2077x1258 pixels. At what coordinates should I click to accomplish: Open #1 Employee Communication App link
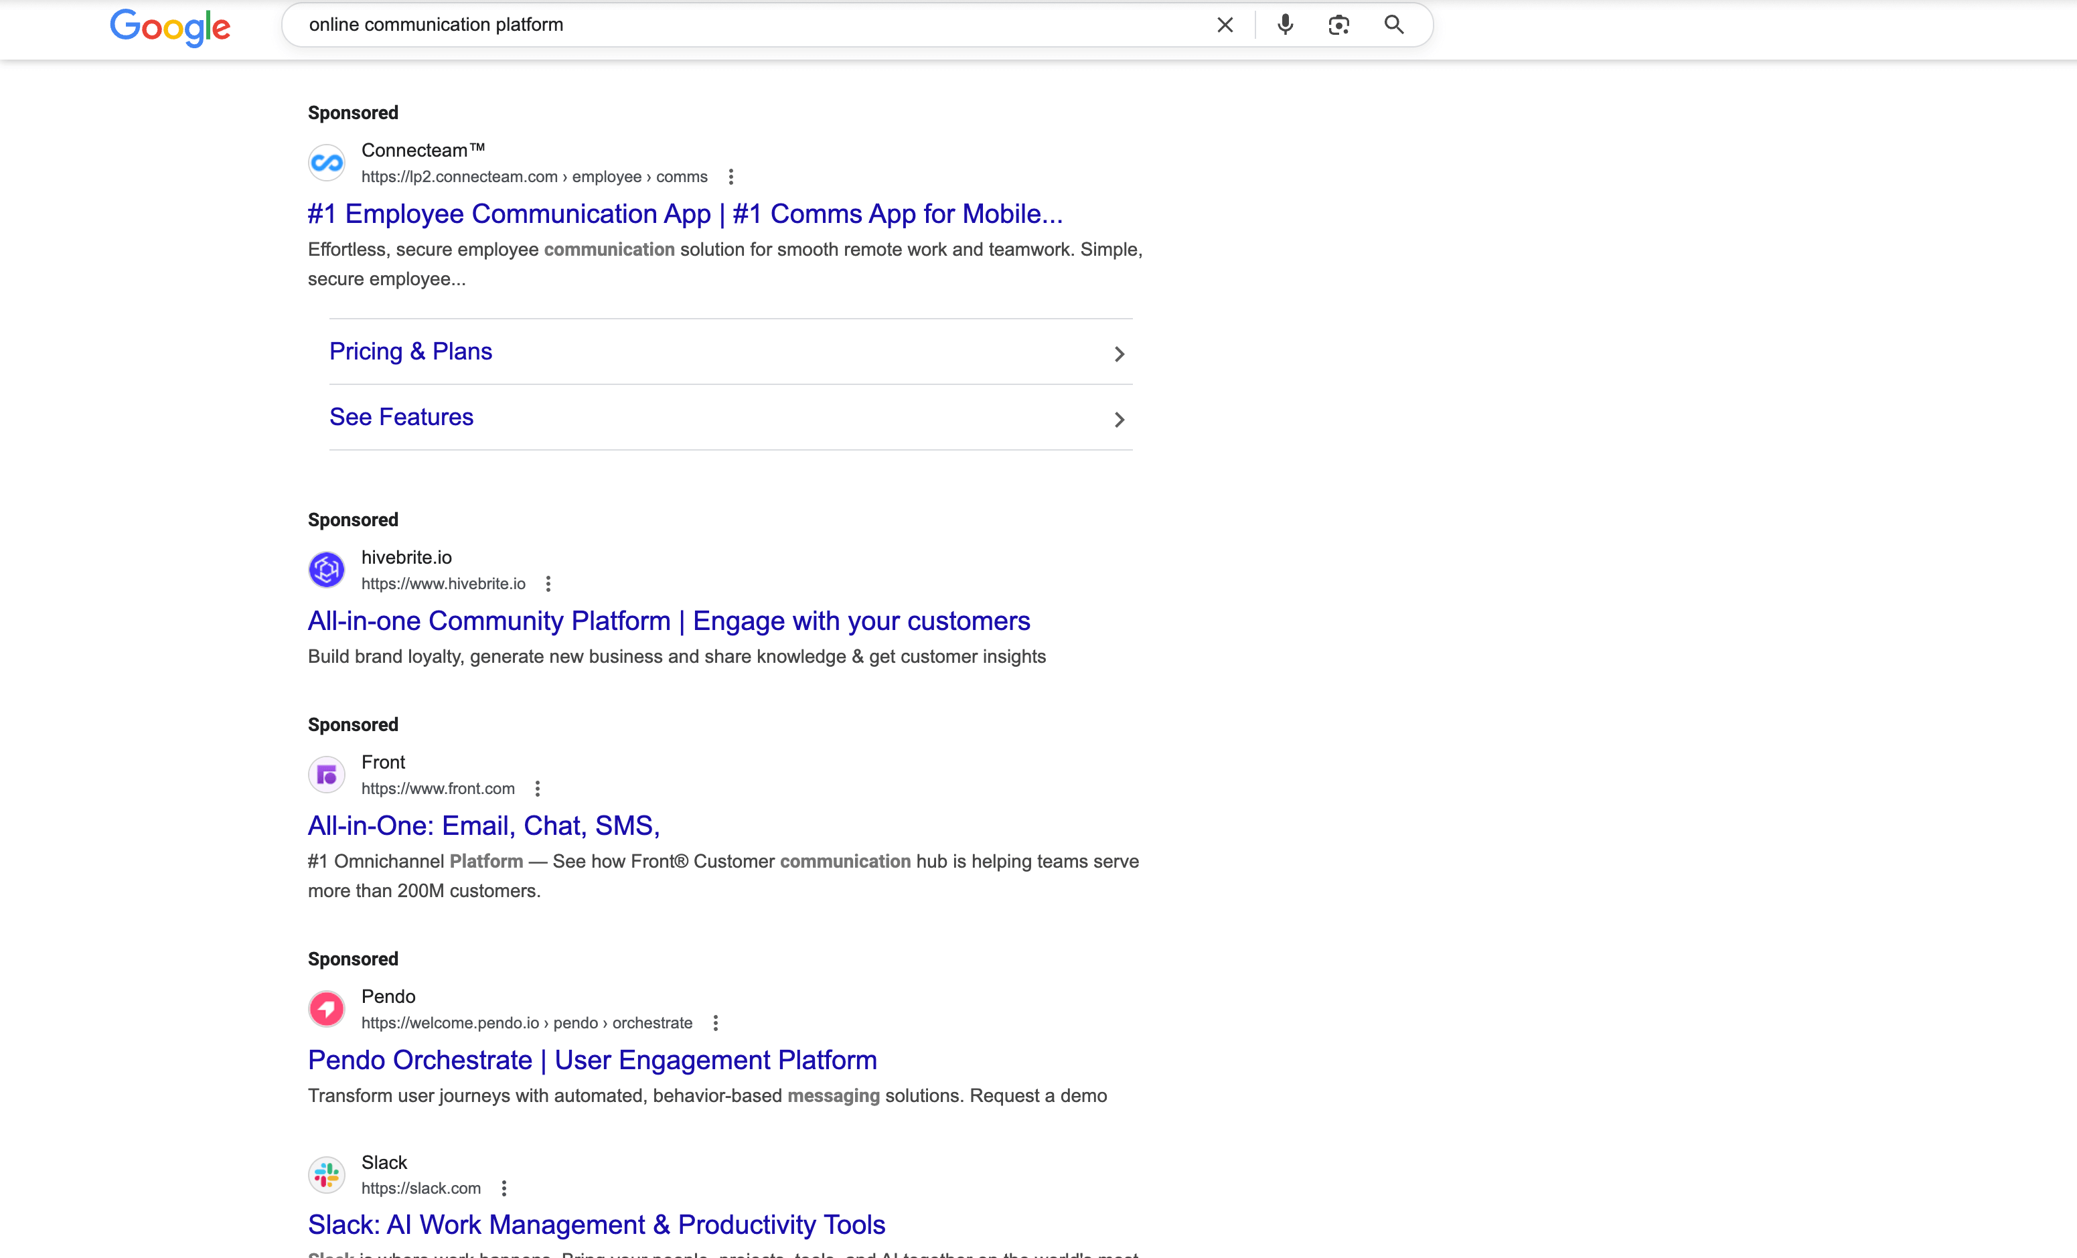pos(684,214)
